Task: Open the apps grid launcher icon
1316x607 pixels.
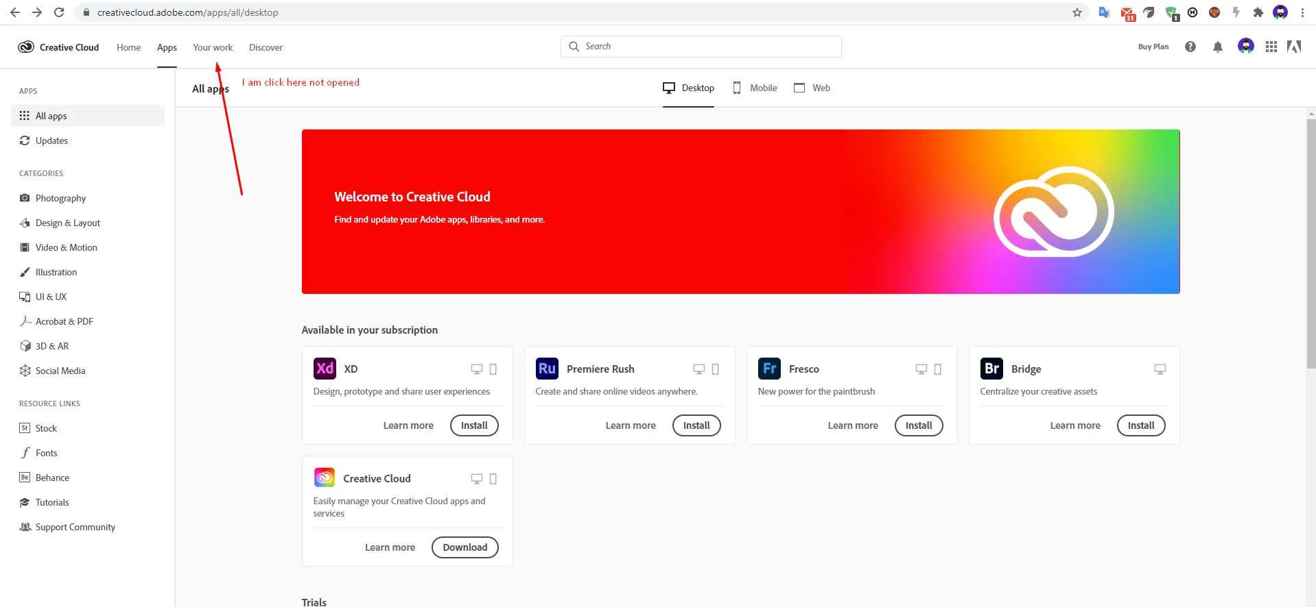Action: [x=1271, y=47]
